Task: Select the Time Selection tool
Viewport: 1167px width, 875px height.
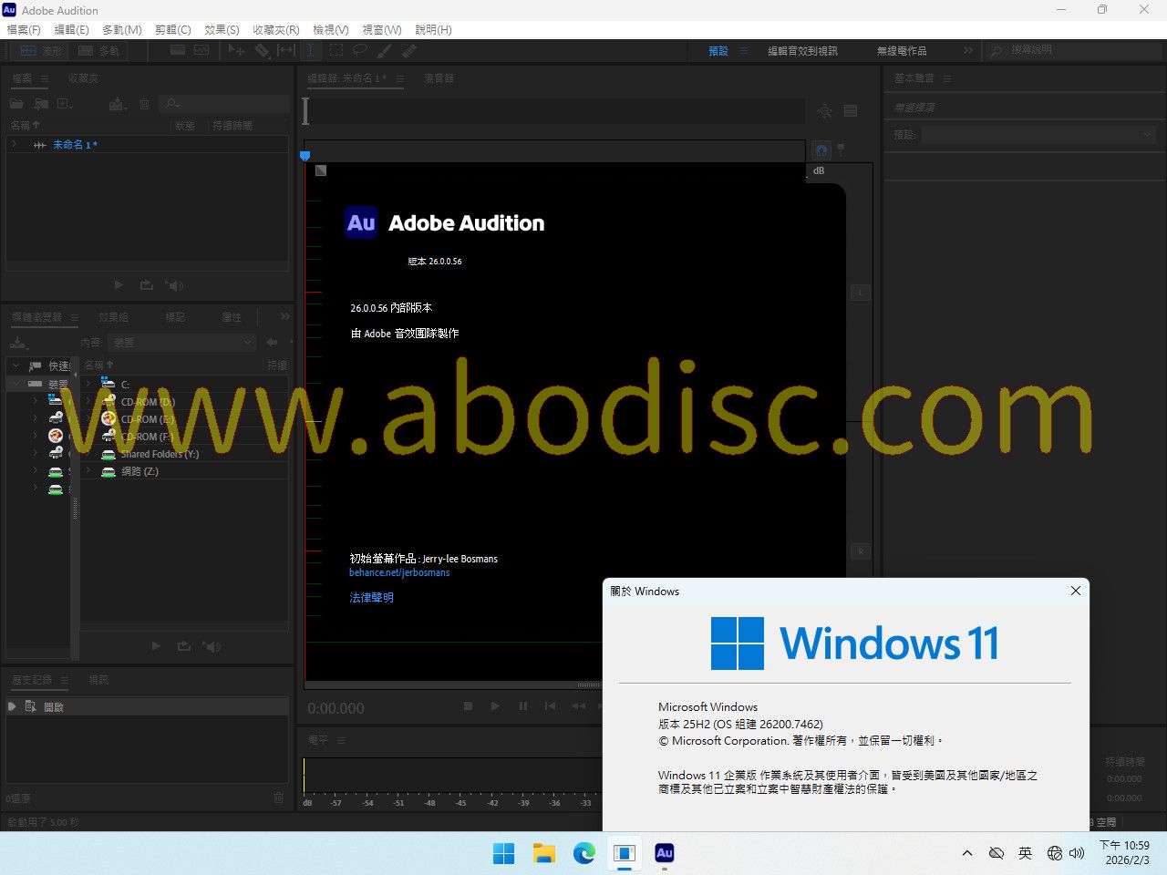Action: (310, 51)
